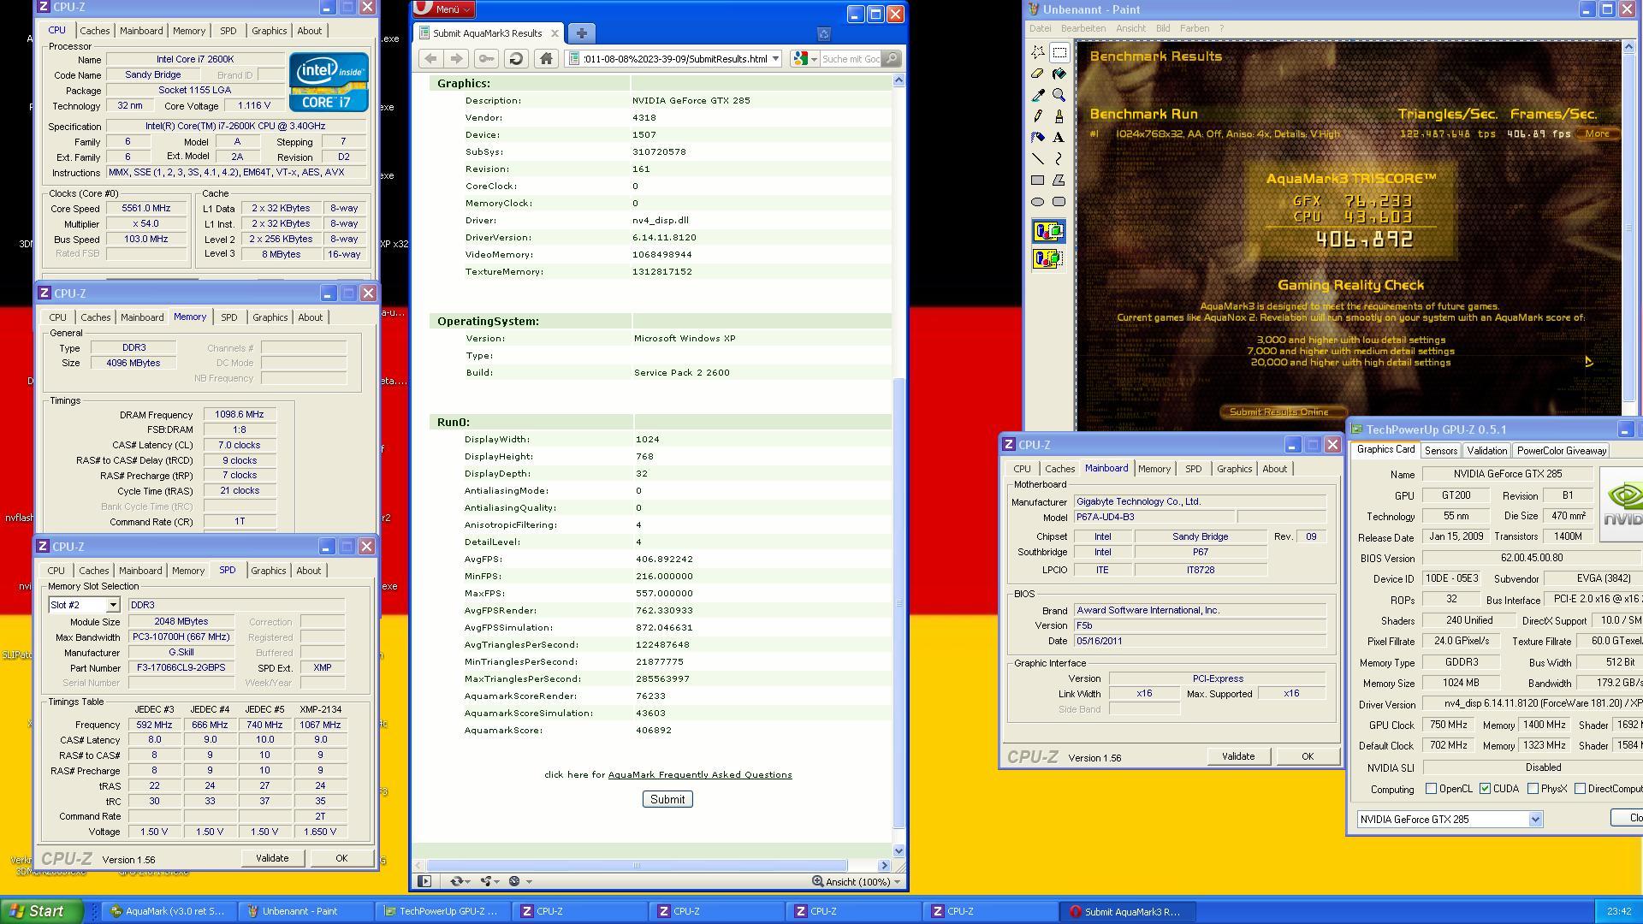This screenshot has width=1643, height=924.
Task: Go back in the Opera browser
Action: [431, 58]
